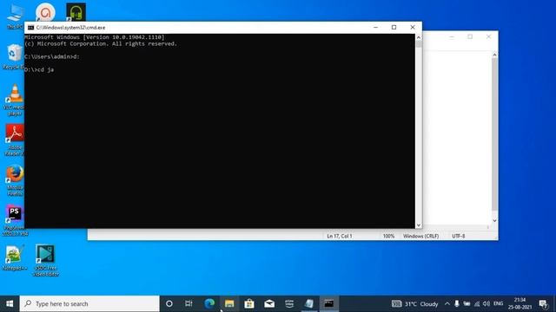
Task: Click the '(c) Microsoft Corporation' line
Action: pos(101,44)
